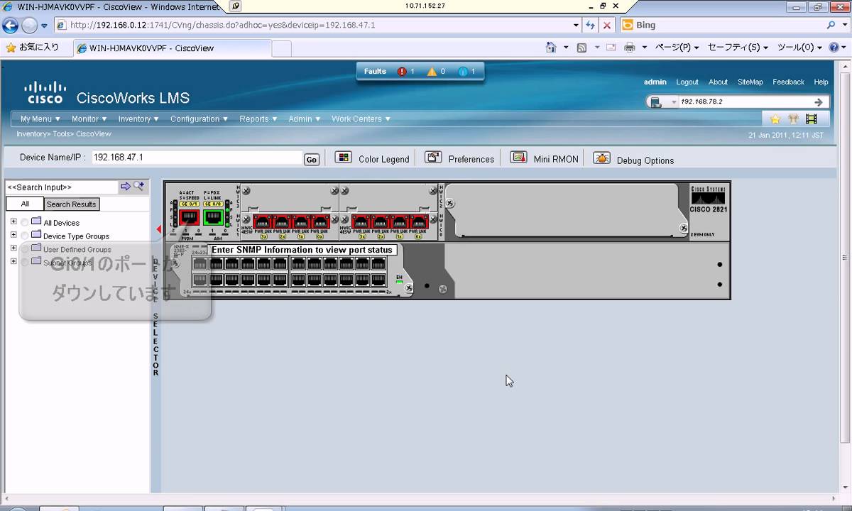
Task: Click the SiteMap link
Action: click(750, 82)
